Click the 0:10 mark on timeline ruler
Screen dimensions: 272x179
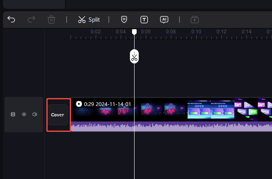196,32
